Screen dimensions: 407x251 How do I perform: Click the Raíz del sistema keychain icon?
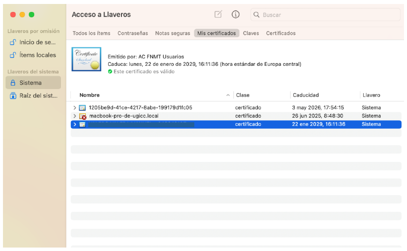13,96
